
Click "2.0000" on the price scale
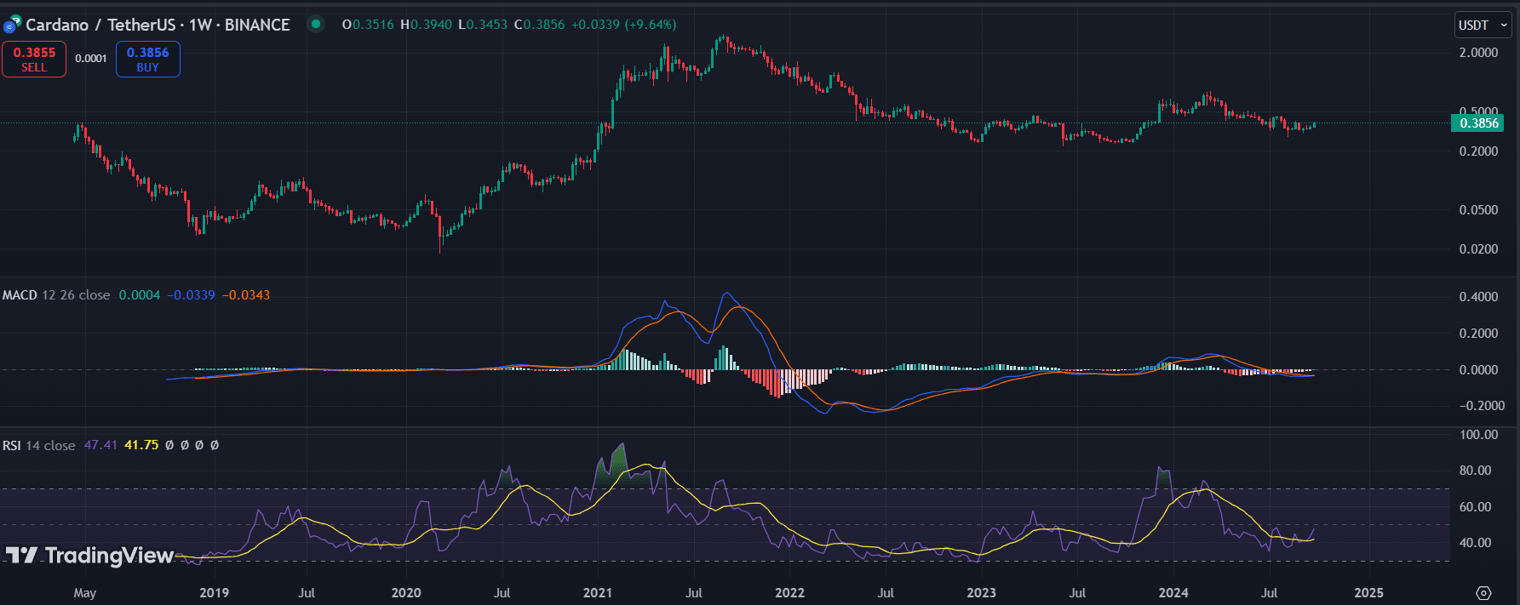[1478, 53]
